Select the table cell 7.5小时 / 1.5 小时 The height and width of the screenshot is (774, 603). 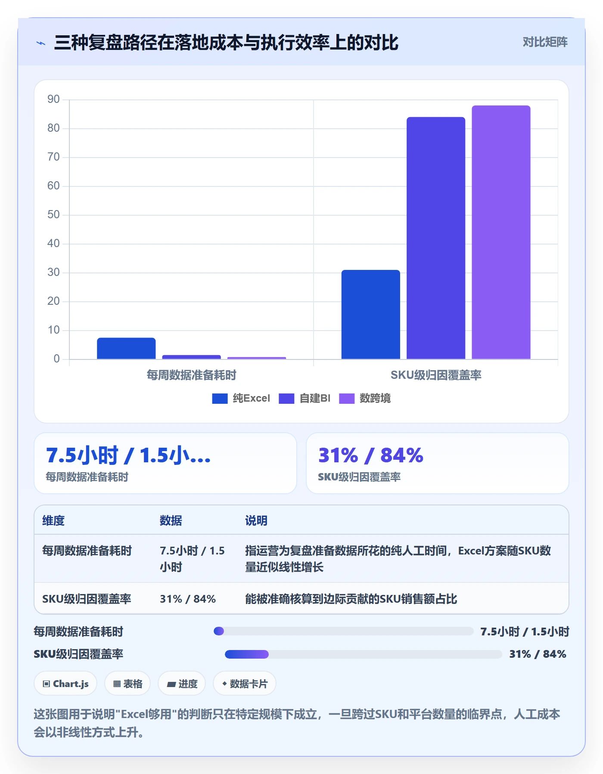pyautogui.click(x=193, y=559)
